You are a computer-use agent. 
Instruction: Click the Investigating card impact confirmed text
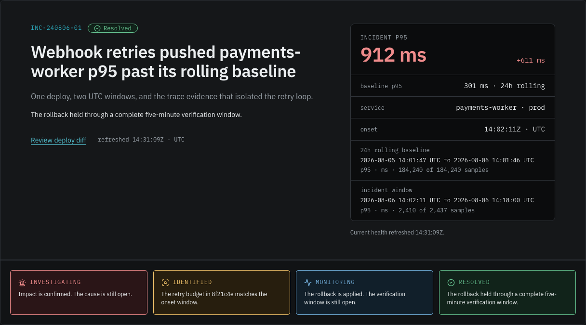pos(75,294)
